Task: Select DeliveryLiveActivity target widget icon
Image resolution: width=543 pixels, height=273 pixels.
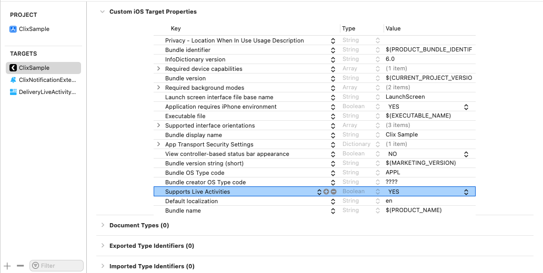Action: pyautogui.click(x=13, y=92)
